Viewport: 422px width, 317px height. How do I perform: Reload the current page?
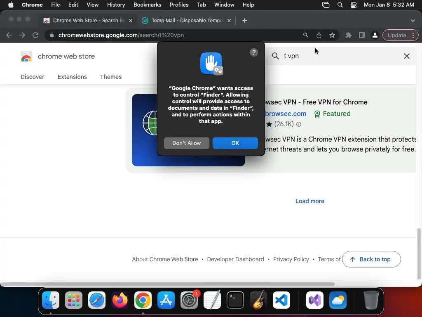click(x=35, y=35)
